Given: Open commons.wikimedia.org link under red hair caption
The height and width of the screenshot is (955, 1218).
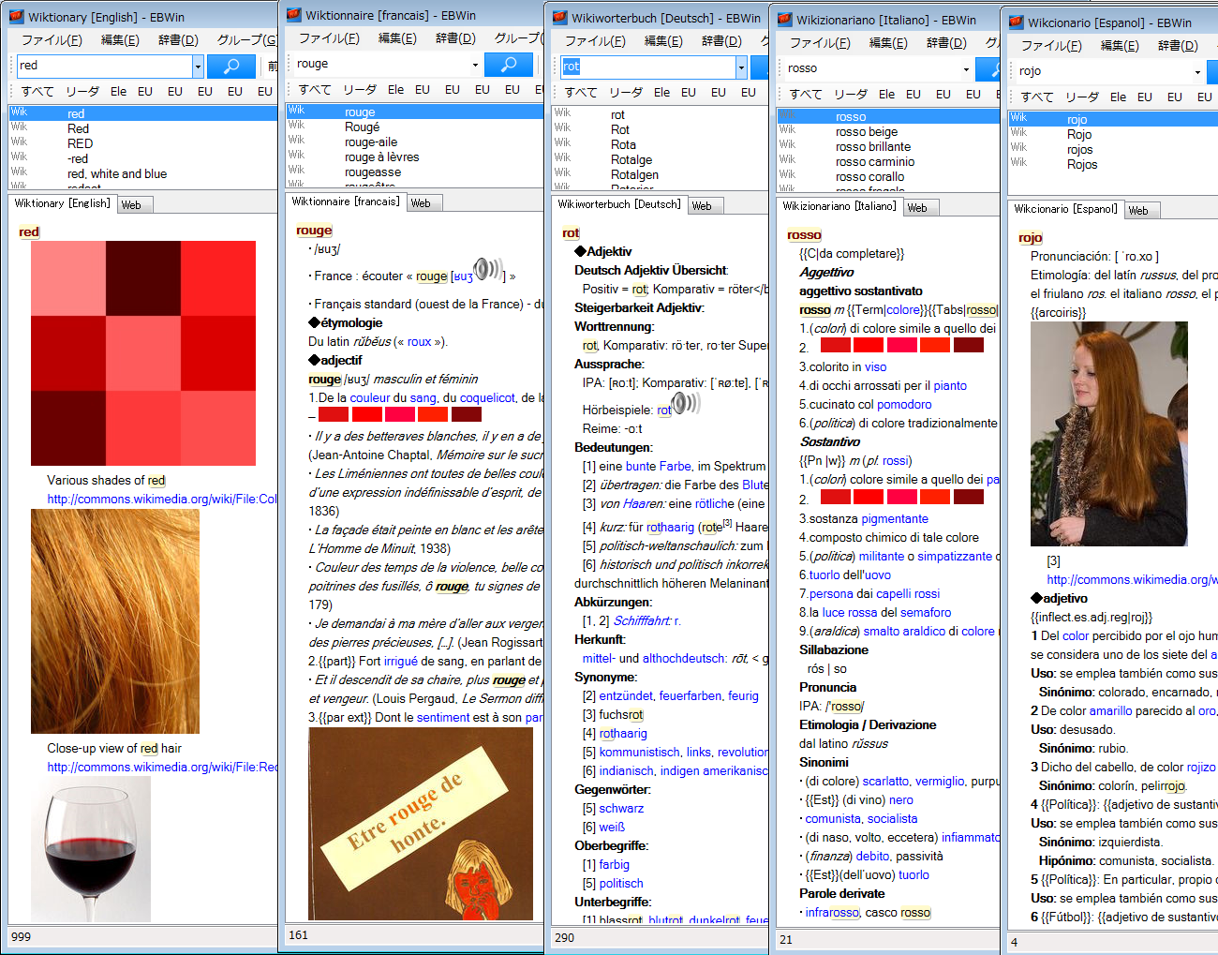Looking at the screenshot, I should 162,768.
